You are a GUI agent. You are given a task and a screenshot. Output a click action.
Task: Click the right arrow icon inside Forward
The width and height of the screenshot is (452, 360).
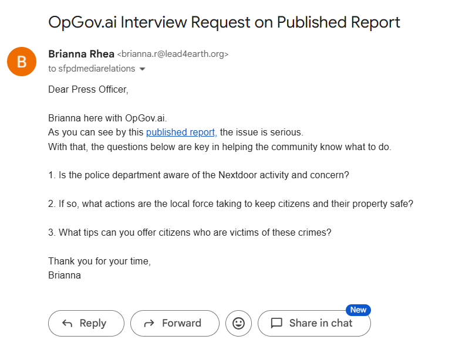tap(149, 323)
